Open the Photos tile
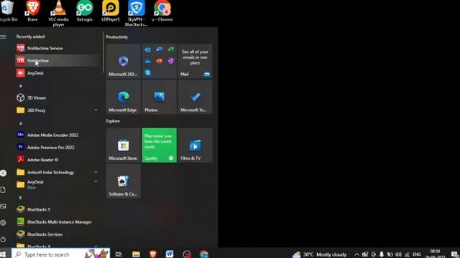The height and width of the screenshot is (258, 460). [160, 97]
